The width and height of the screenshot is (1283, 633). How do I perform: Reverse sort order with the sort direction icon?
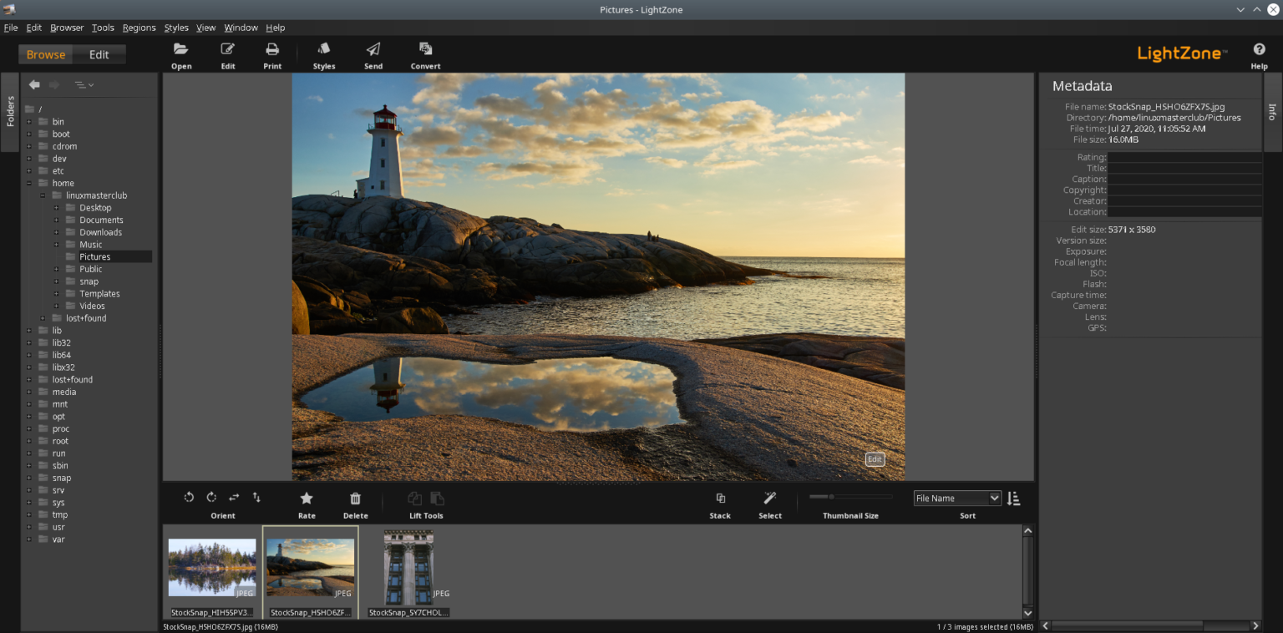click(1013, 499)
